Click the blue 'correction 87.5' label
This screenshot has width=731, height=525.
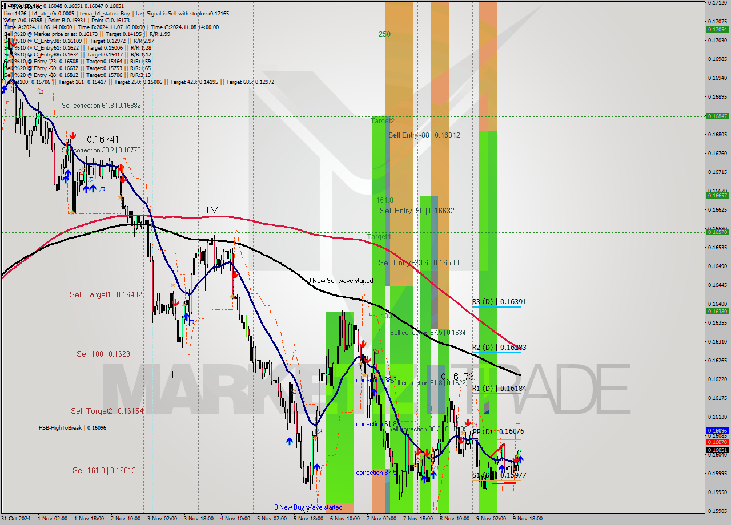click(x=377, y=472)
